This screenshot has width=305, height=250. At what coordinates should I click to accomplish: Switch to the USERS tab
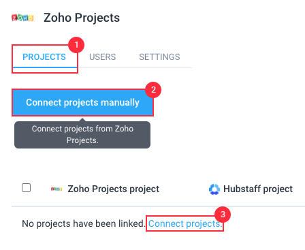point(103,57)
